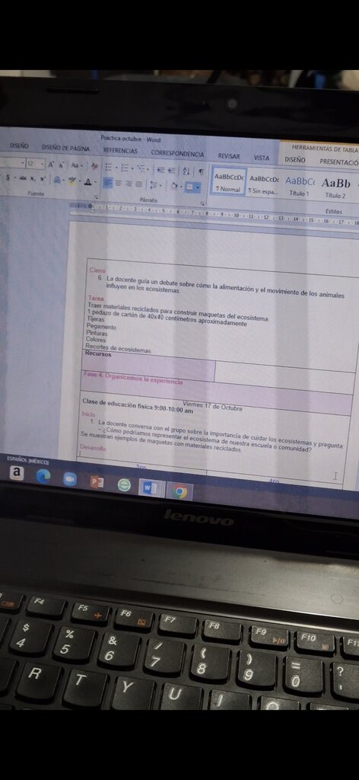Align text left in Párrafo group
Image resolution: width=359 pixels, height=780 pixels.
(107, 183)
